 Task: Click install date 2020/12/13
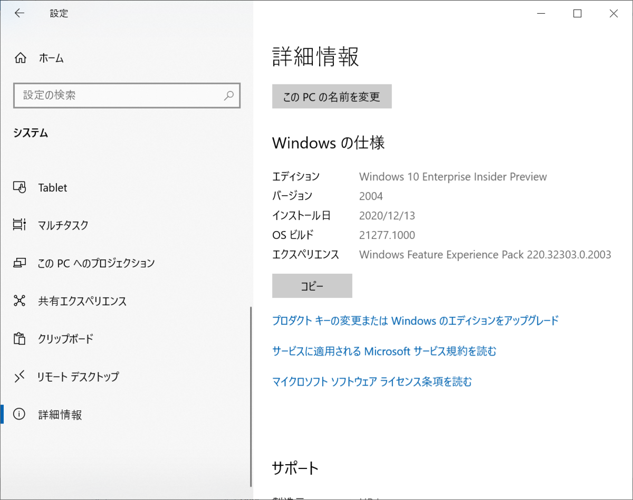[387, 216]
